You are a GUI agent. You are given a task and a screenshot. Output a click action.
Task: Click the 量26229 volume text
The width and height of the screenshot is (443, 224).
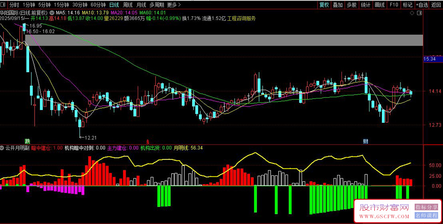pos(113,18)
